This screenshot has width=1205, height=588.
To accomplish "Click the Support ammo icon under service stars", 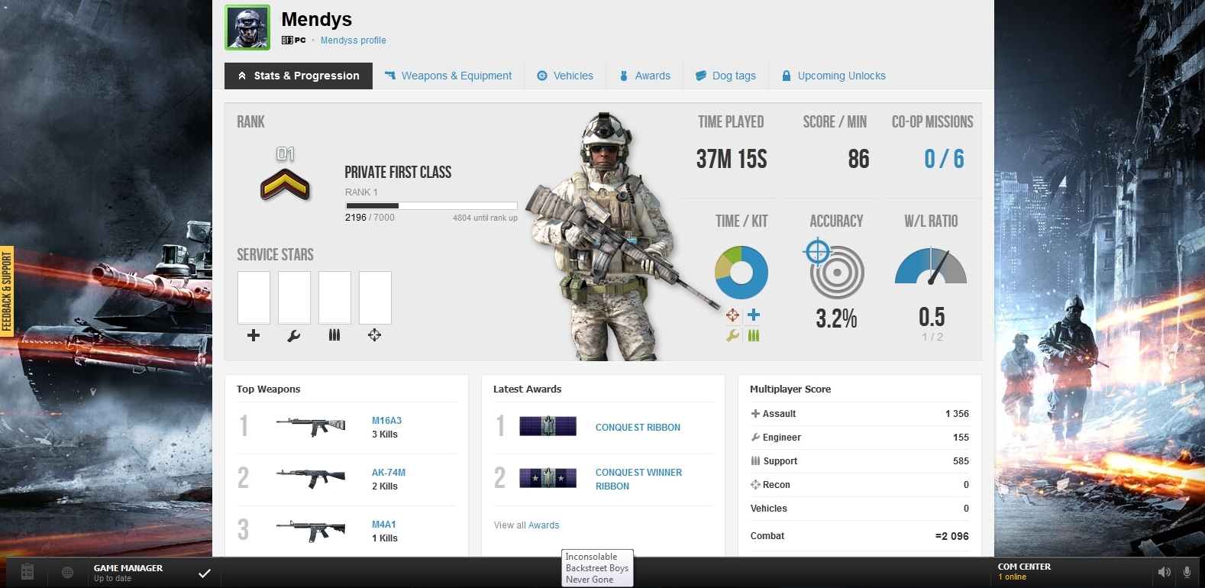I will pyautogui.click(x=334, y=335).
